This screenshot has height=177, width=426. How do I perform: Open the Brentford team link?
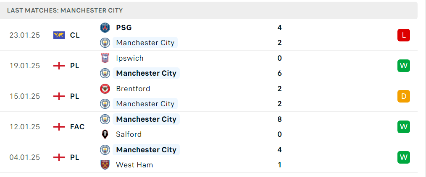(133, 89)
